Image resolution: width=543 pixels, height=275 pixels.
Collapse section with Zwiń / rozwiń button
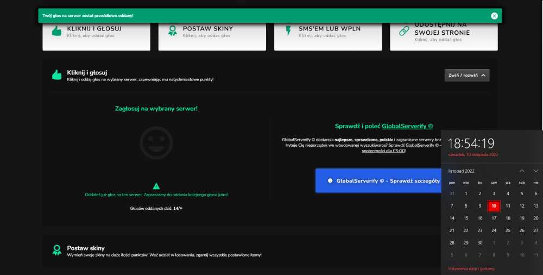click(467, 75)
